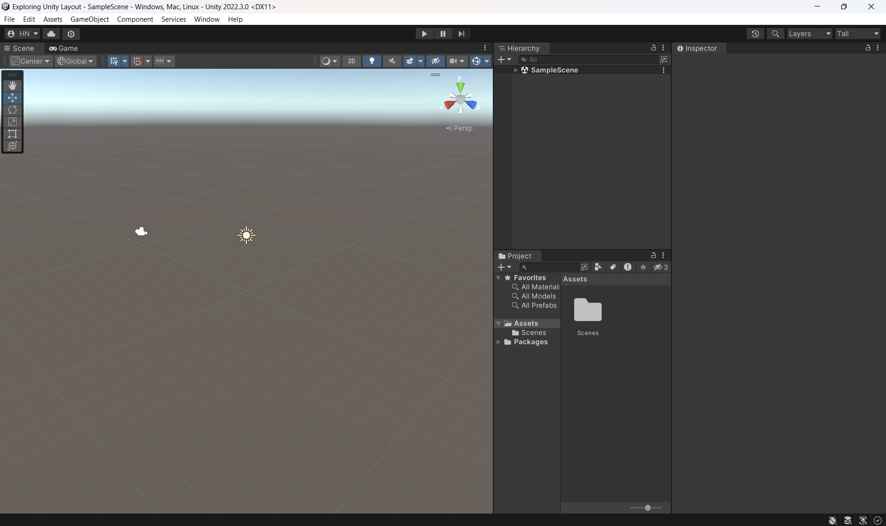The height and width of the screenshot is (526, 886).
Task: Expand the SampleScene hierarchy item
Action: (x=516, y=70)
